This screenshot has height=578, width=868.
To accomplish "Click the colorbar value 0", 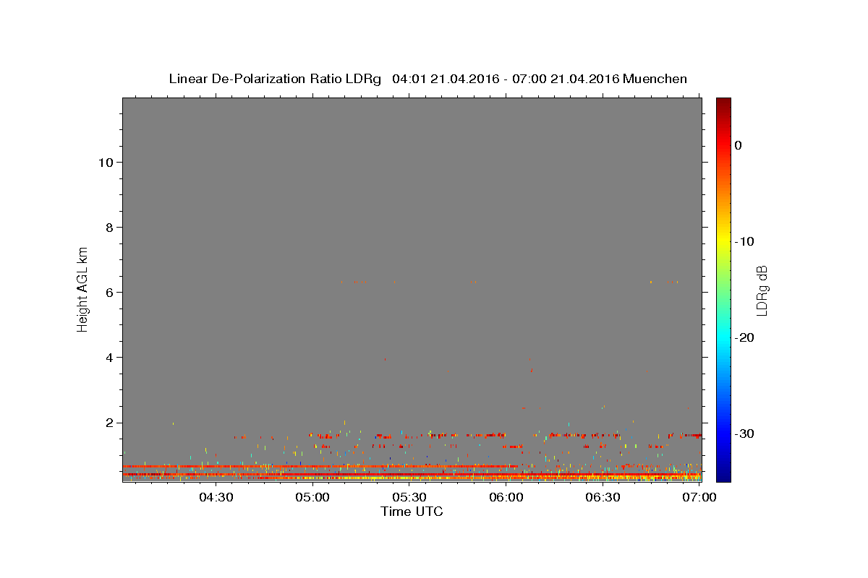I will click(739, 145).
